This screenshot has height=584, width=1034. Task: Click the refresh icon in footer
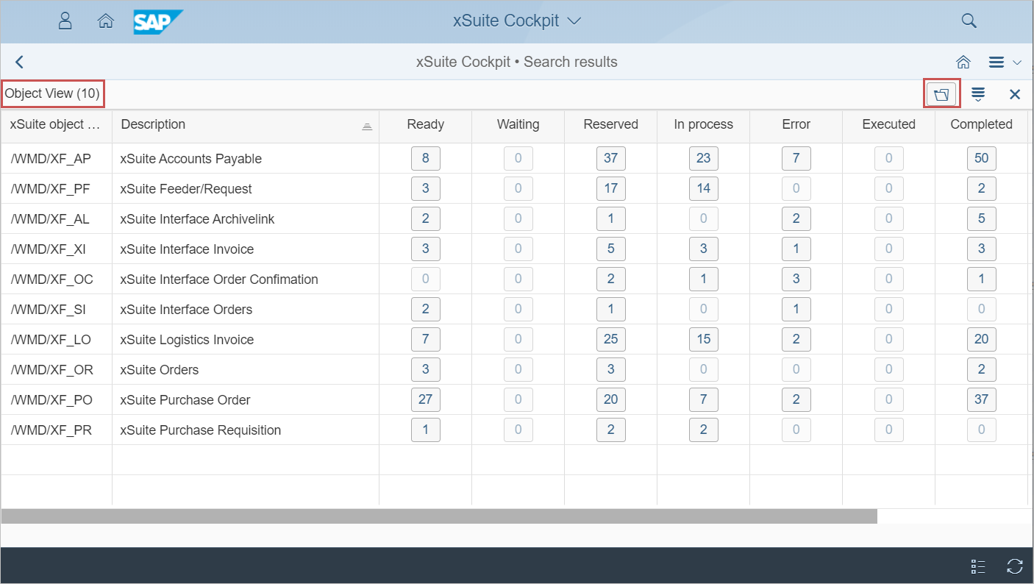pyautogui.click(x=1015, y=566)
